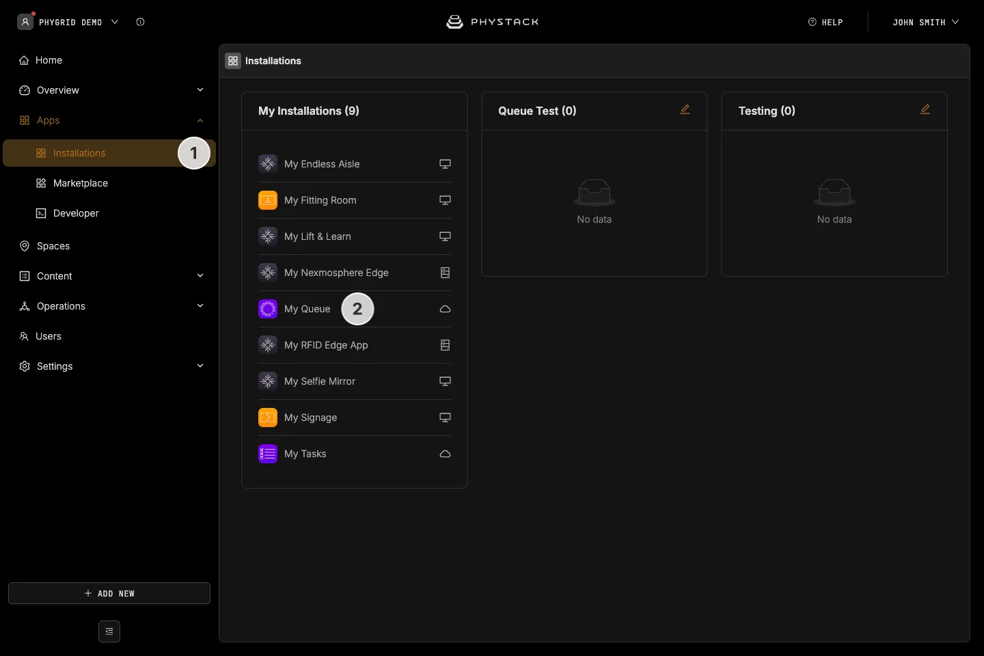Click the My Installations (9) heading
This screenshot has height=656, width=984.
pos(309,111)
